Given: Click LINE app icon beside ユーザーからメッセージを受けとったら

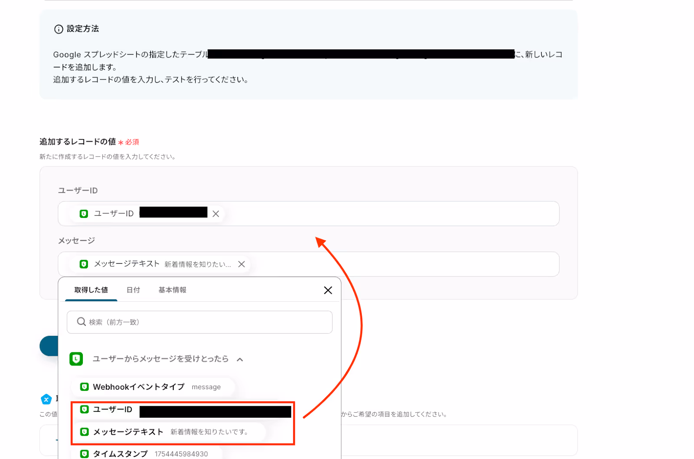Looking at the screenshot, I should 76,359.
